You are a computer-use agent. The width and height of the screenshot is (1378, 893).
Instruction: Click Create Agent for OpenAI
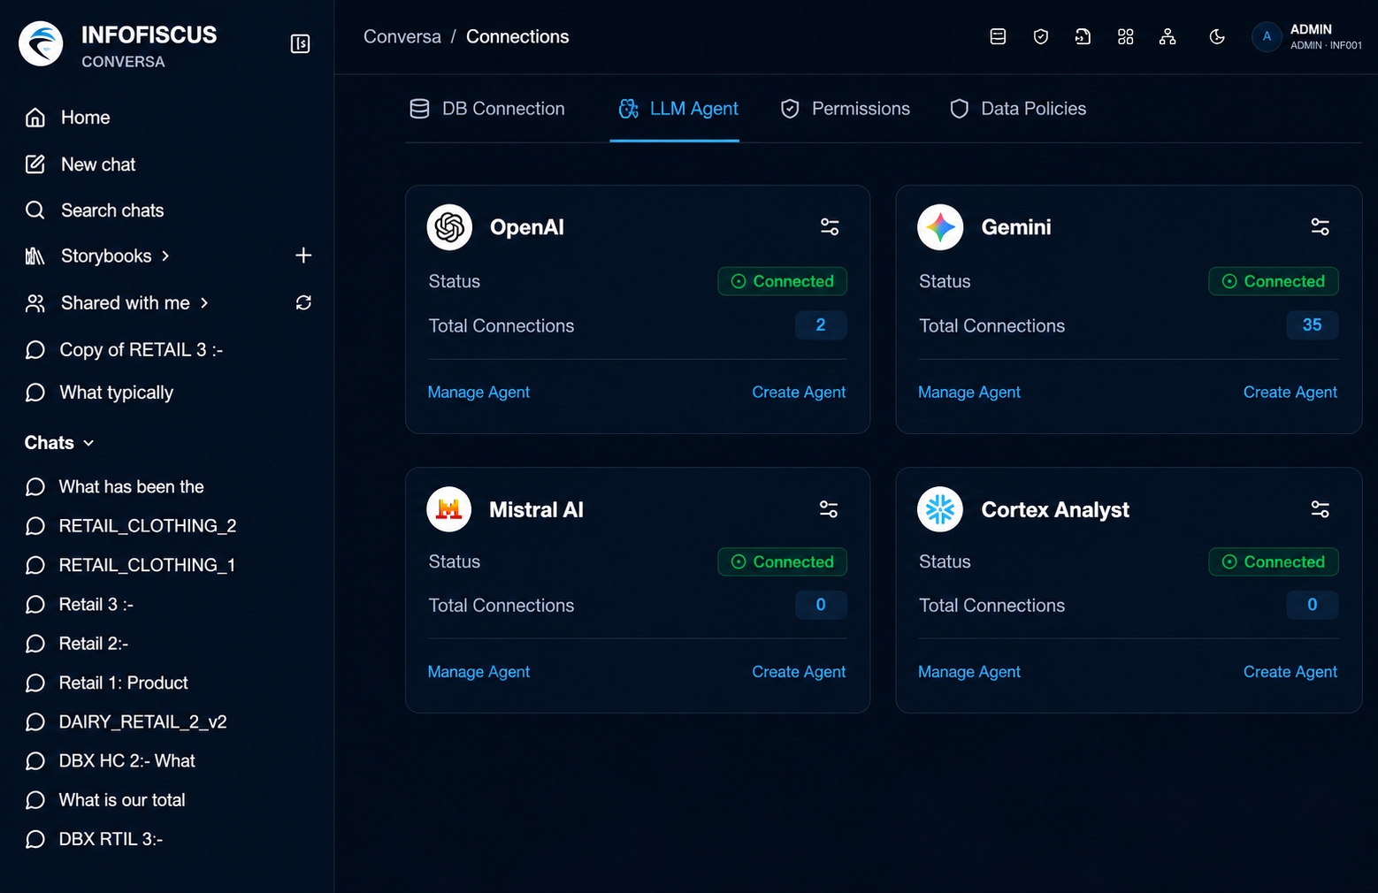click(x=799, y=392)
